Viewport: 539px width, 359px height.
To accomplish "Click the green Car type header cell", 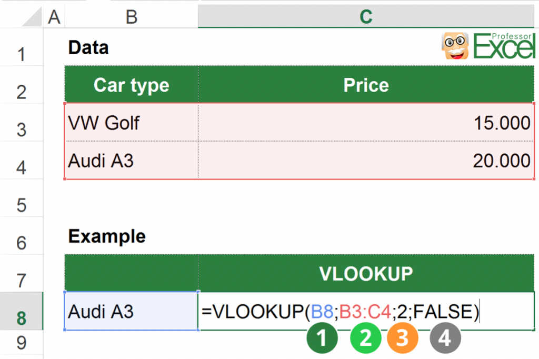I will coord(131,84).
